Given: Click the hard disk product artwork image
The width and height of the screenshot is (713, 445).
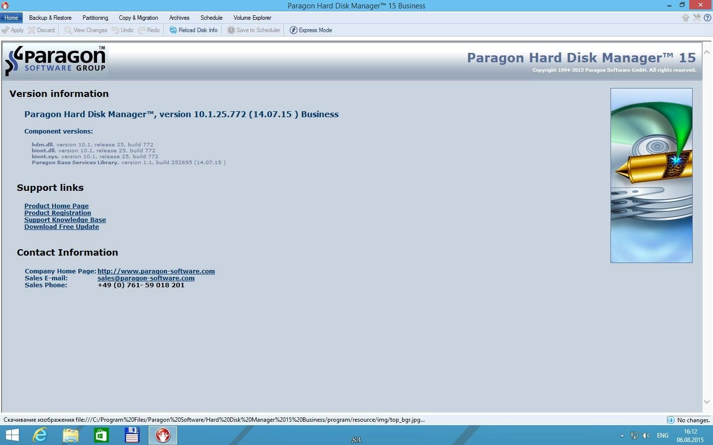Looking at the screenshot, I should click(651, 175).
